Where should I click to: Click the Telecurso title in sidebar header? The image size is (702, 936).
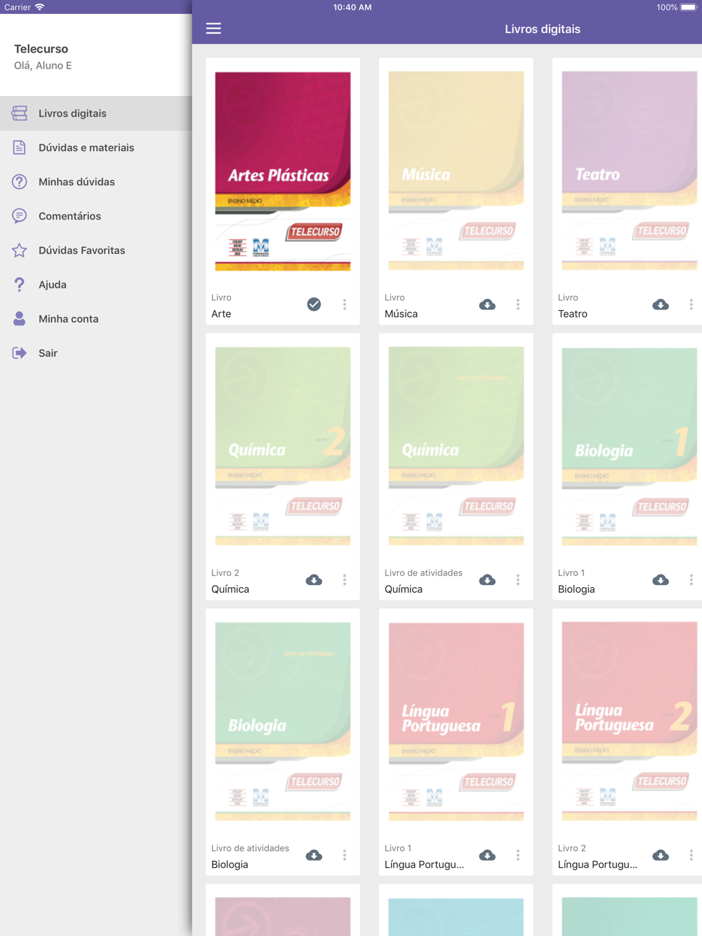tap(41, 48)
